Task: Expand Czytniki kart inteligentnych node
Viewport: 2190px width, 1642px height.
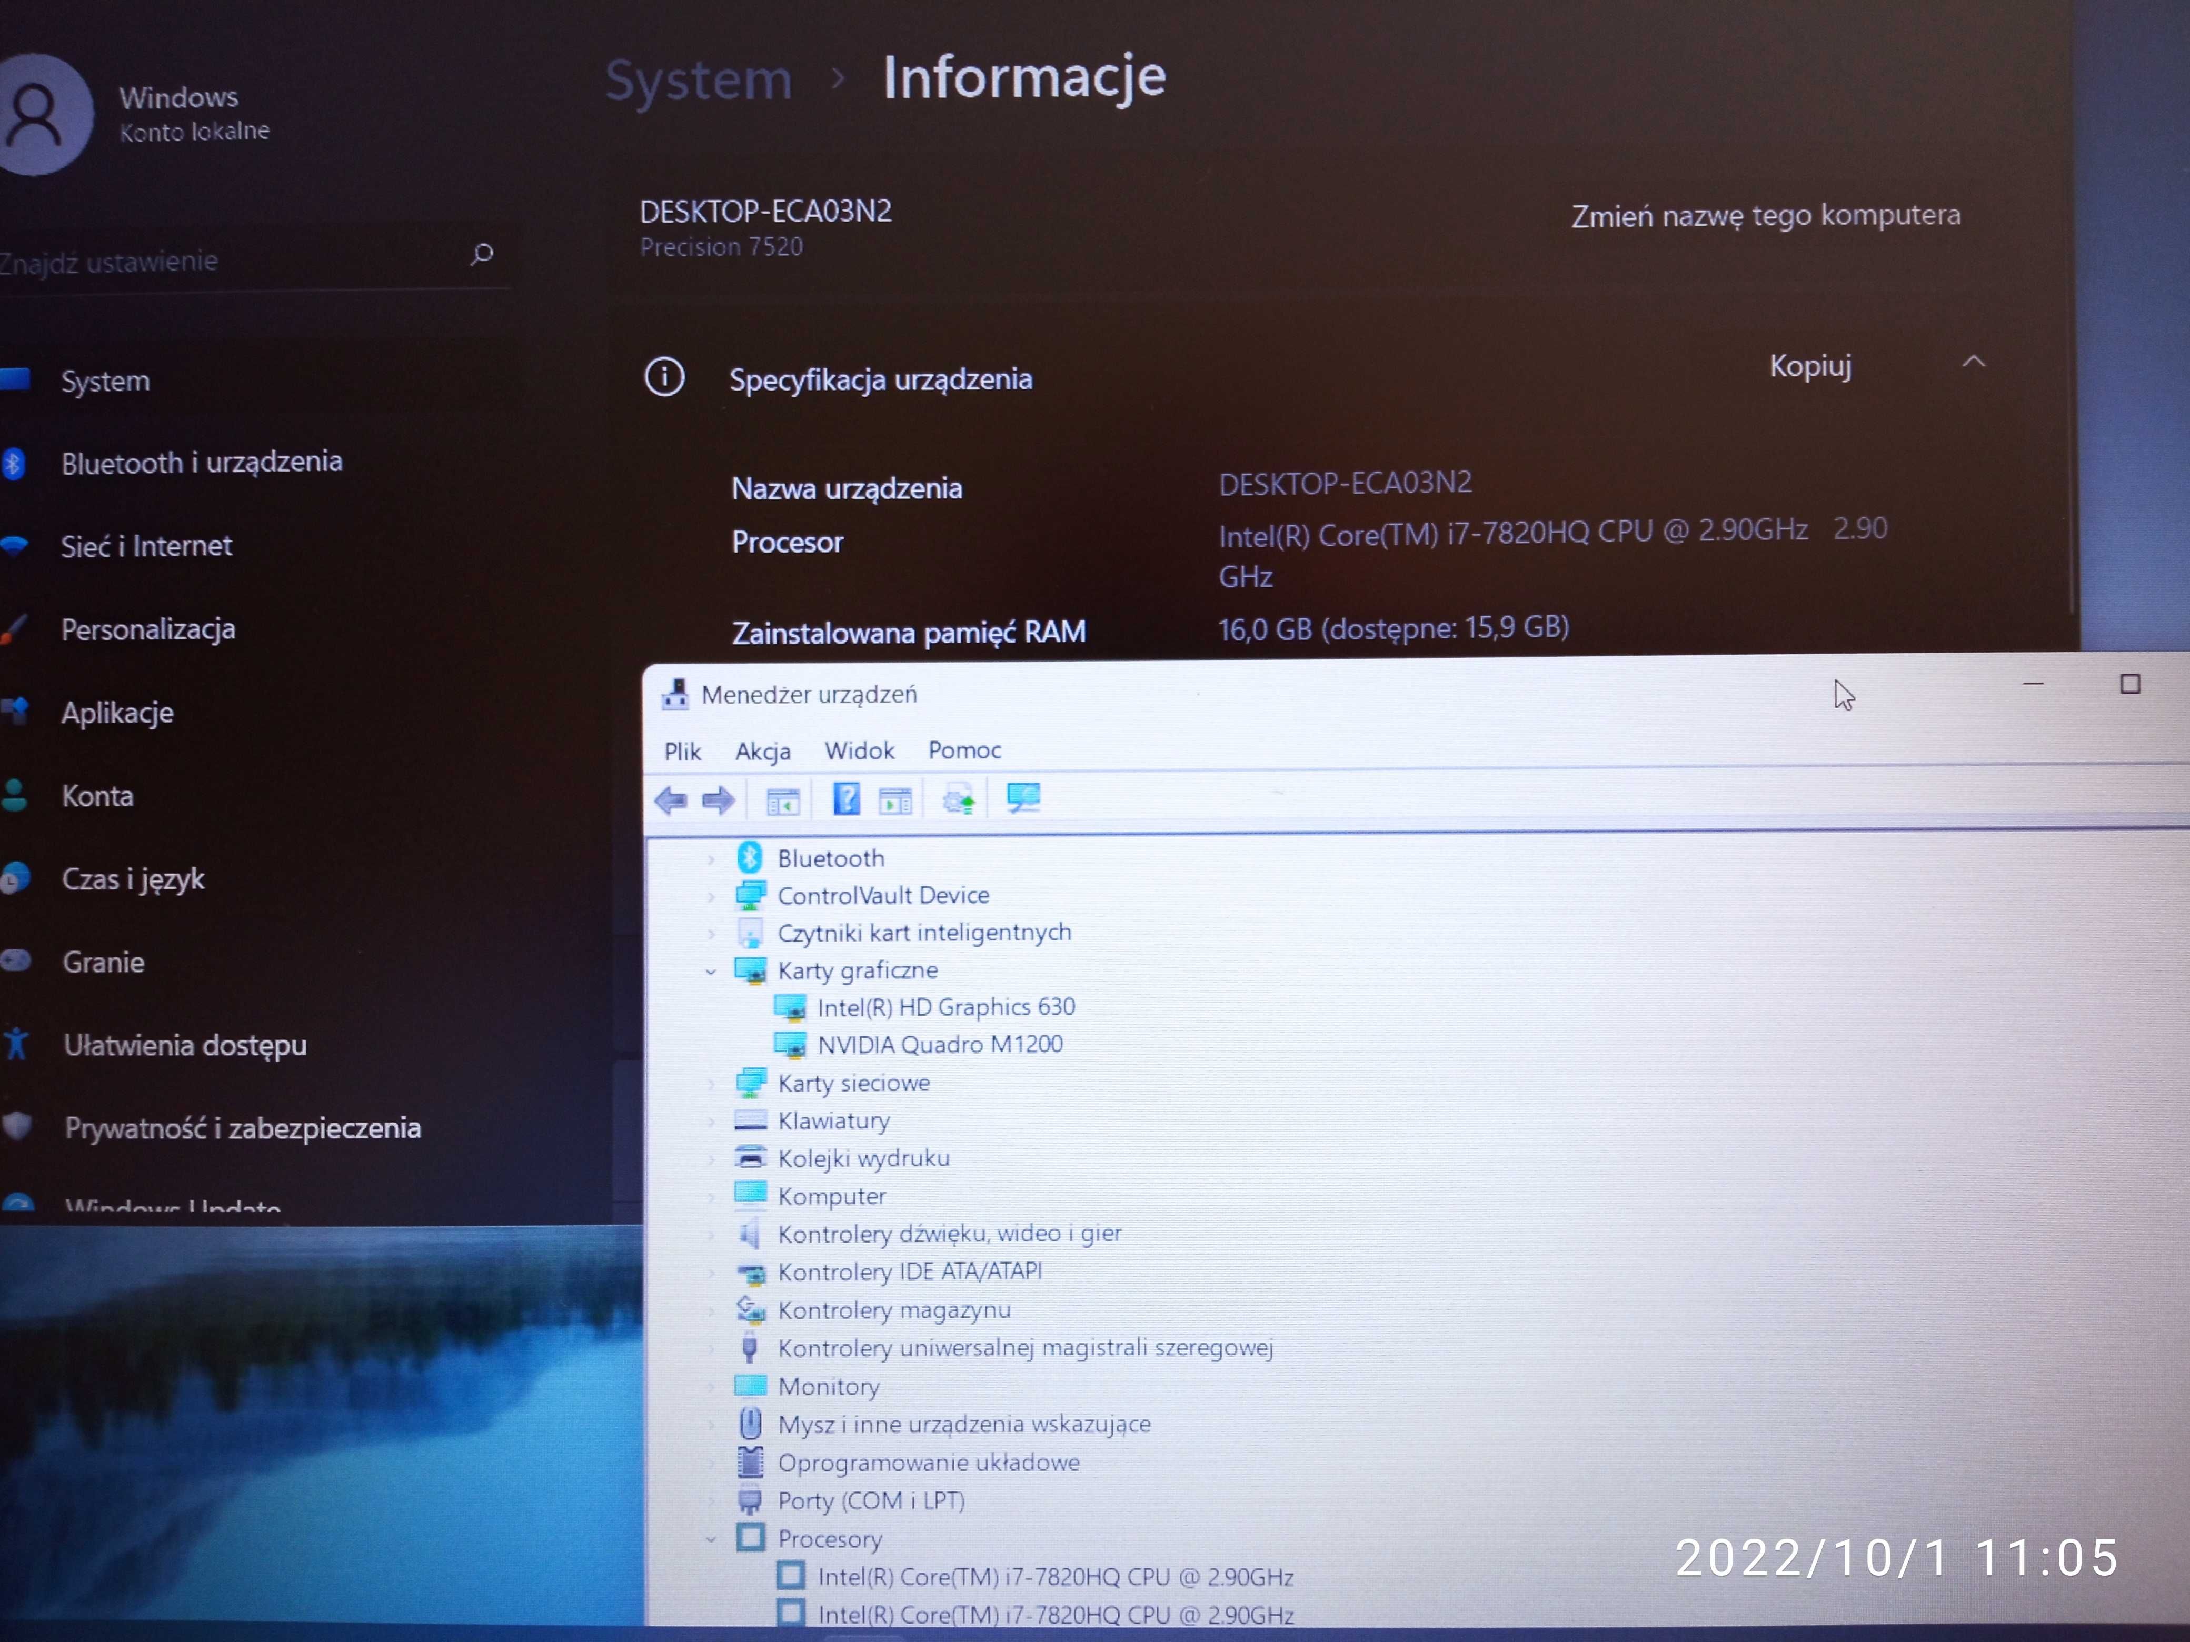Action: click(x=711, y=934)
